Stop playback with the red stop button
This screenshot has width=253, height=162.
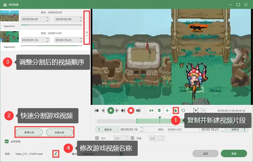coord(131,111)
